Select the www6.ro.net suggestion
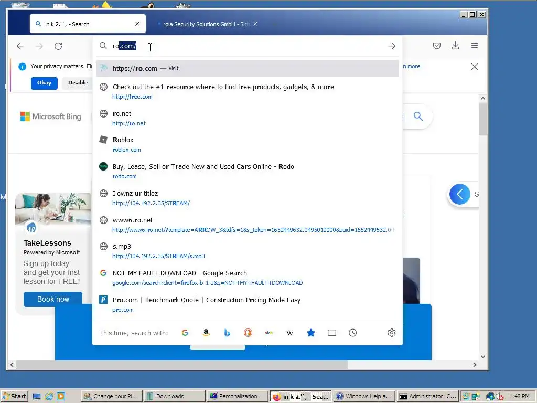537x403 pixels. [x=248, y=225]
